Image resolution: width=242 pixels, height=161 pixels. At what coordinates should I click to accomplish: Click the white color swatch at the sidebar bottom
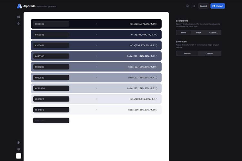click(18, 156)
